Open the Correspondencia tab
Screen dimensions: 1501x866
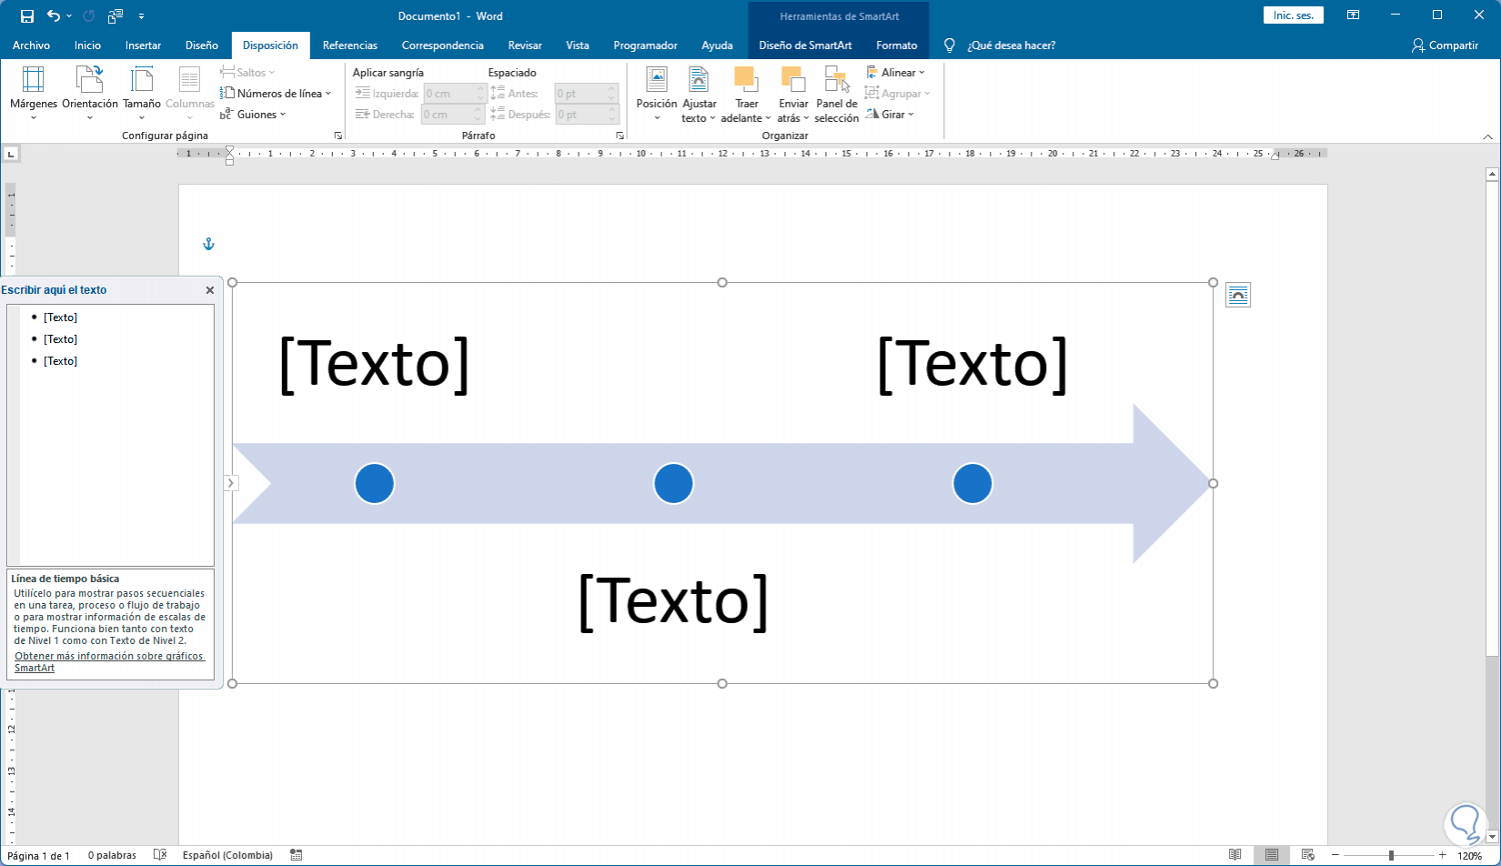(x=442, y=45)
